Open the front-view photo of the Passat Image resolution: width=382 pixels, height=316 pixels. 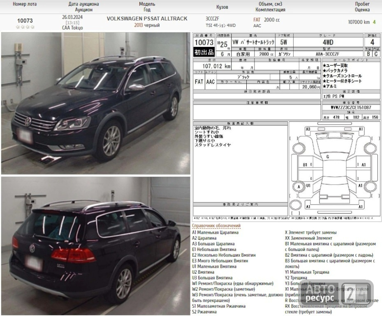click(x=95, y=103)
